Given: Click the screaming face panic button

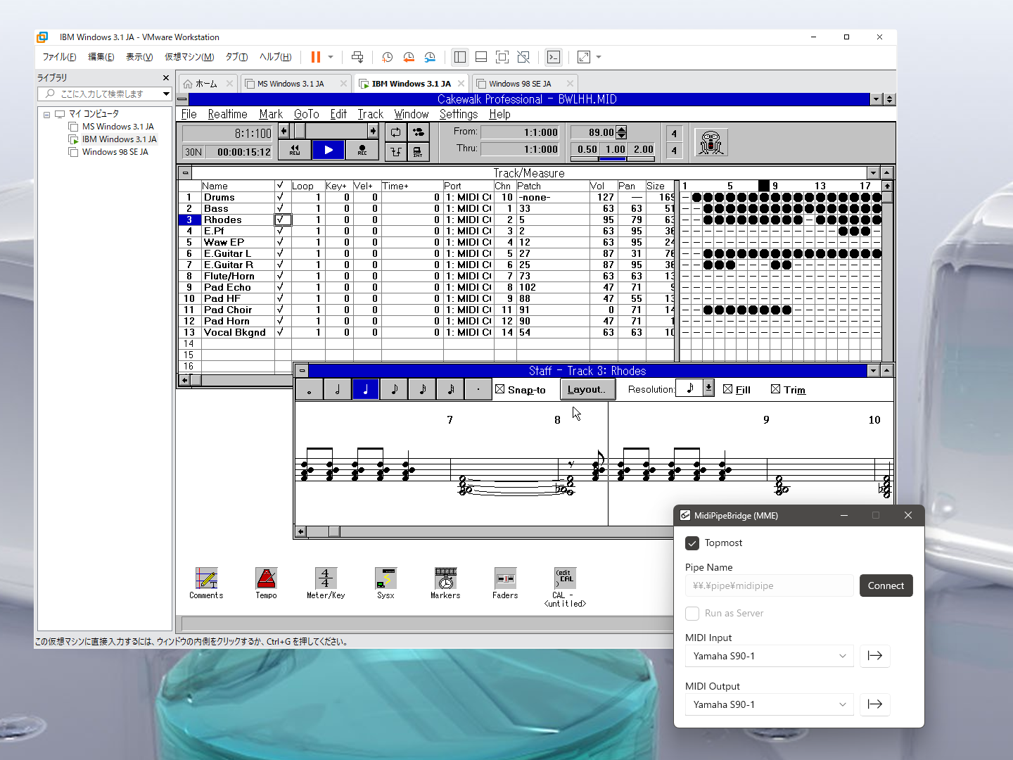Looking at the screenshot, I should (x=711, y=142).
